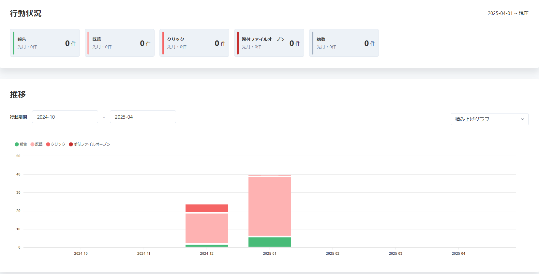Click the chevron arrow in graph type selector
Screen dimensions: 539x274
click(x=522, y=119)
